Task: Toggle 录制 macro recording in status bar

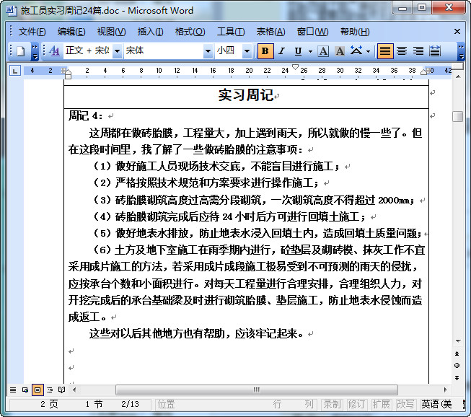Action: (x=332, y=404)
